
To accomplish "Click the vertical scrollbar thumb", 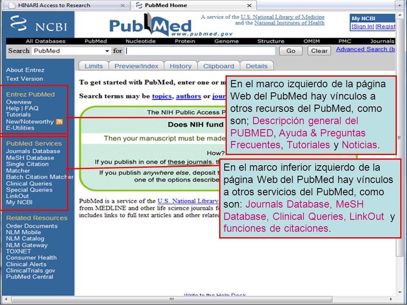I will tap(399, 137).
